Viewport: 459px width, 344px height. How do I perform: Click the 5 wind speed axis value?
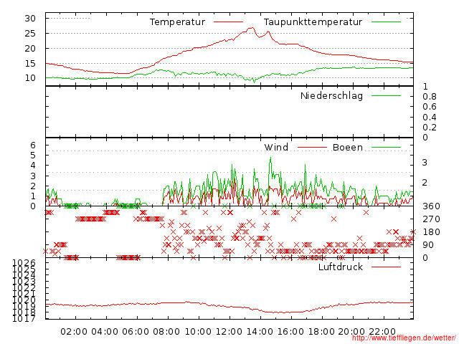pyautogui.click(x=33, y=156)
